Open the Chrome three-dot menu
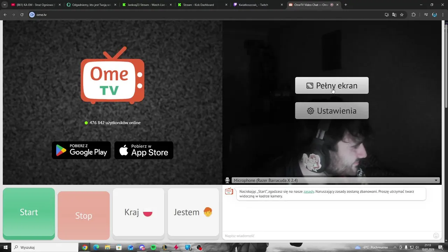Viewport: 448px width, 252px height. [x=443, y=15]
